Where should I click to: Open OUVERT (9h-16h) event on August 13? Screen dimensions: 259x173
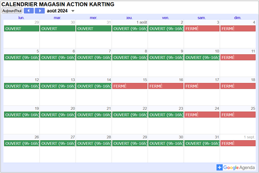click(x=58, y=86)
